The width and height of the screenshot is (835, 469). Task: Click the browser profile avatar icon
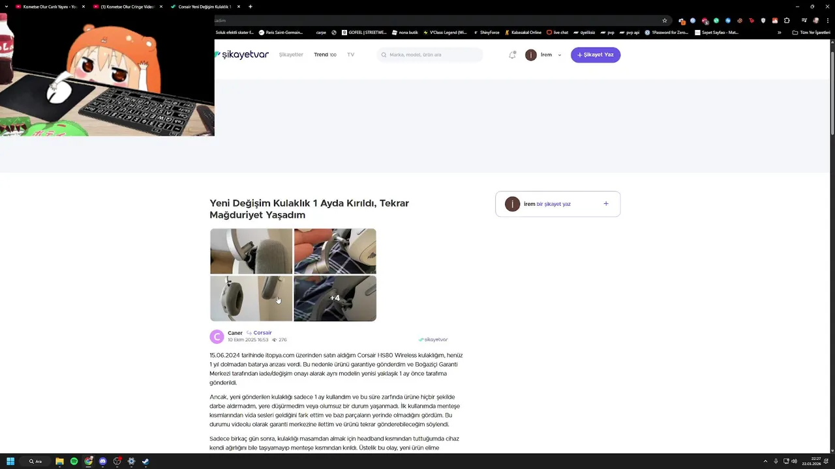tap(815, 20)
